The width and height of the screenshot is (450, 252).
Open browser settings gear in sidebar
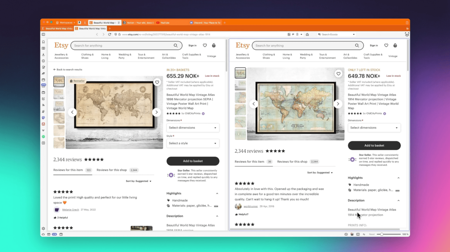(43, 229)
